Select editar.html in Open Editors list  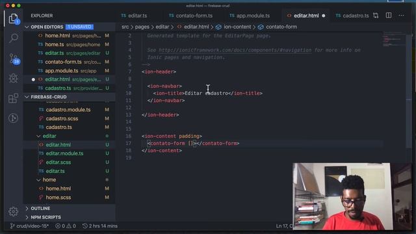[70, 79]
